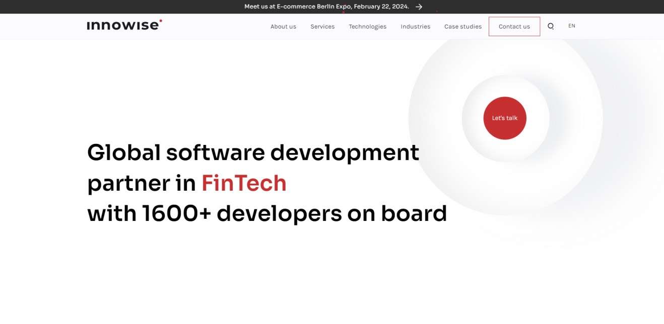Click the '1600+ developers on board' text
This screenshot has width=664, height=324.
tap(295, 213)
